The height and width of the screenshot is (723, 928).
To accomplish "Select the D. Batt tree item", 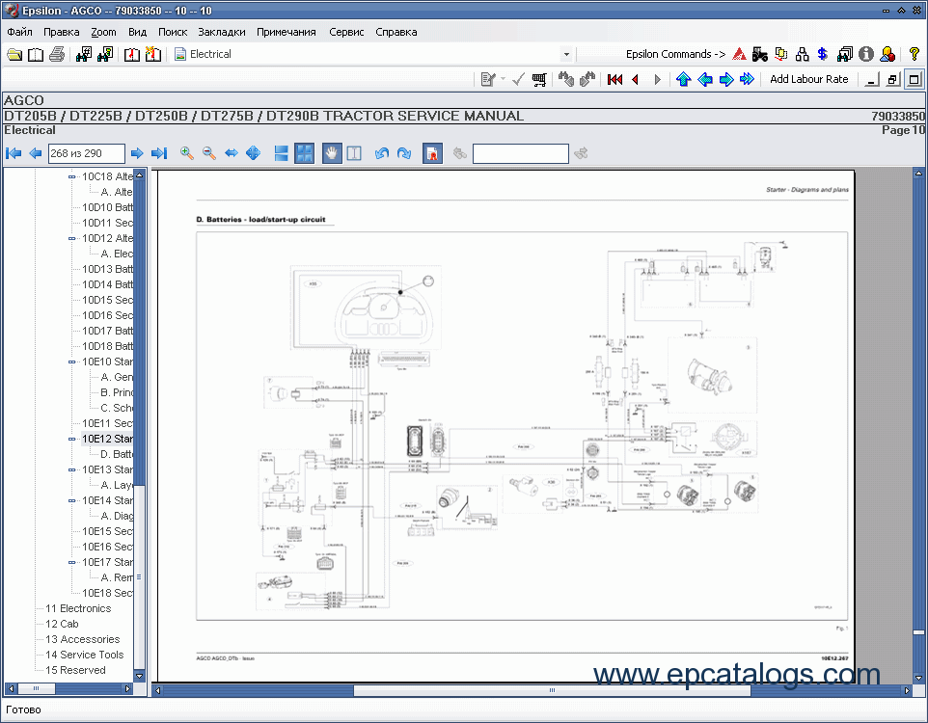I will tap(117, 454).
